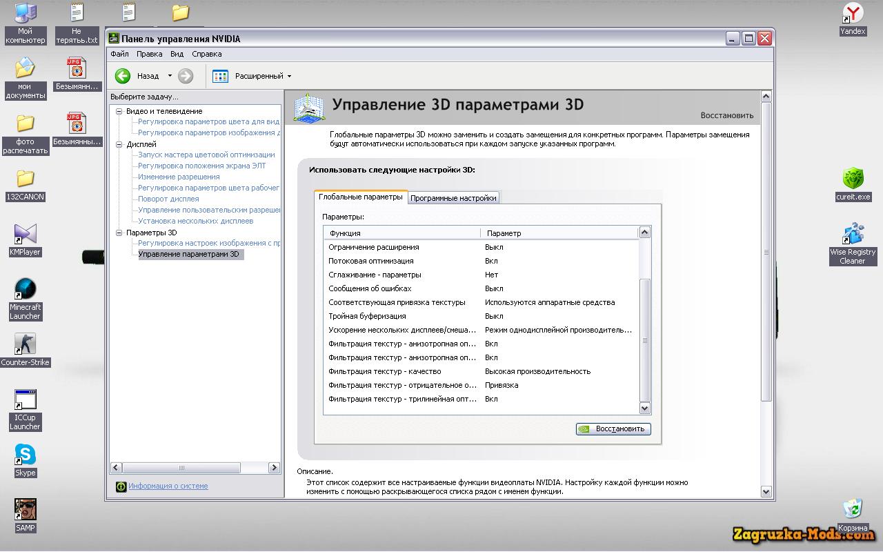Viewport: 883px width, 552px height.
Task: Click the Расширенный view mode icon
Action: (220, 76)
